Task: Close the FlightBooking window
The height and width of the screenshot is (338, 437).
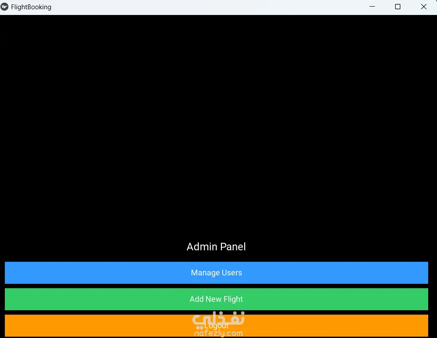Action: coord(424,7)
